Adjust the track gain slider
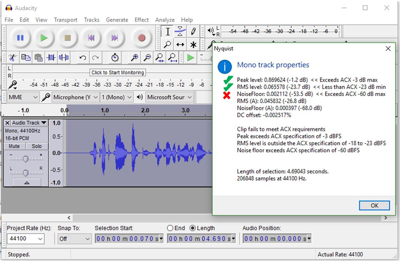400x261 pixels. (26, 159)
